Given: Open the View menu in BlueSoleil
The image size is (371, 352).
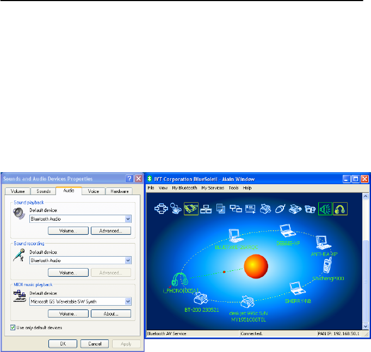Looking at the screenshot, I should [163, 188].
